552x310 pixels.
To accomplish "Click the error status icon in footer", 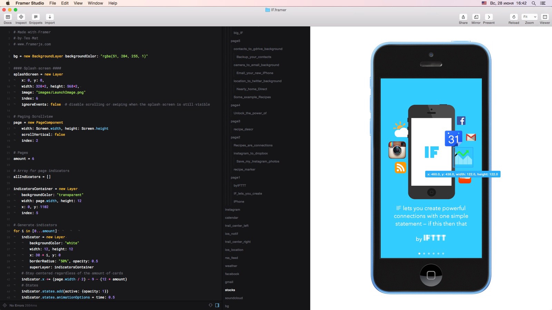I will 5,305.
